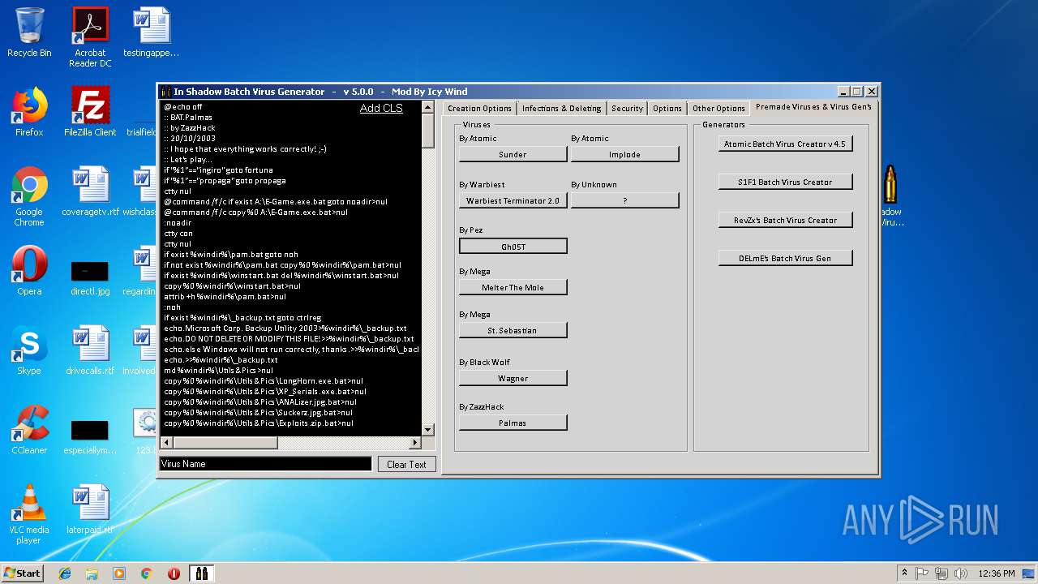1038x584 pixels.
Task: Click the Start button
Action: 23,573
